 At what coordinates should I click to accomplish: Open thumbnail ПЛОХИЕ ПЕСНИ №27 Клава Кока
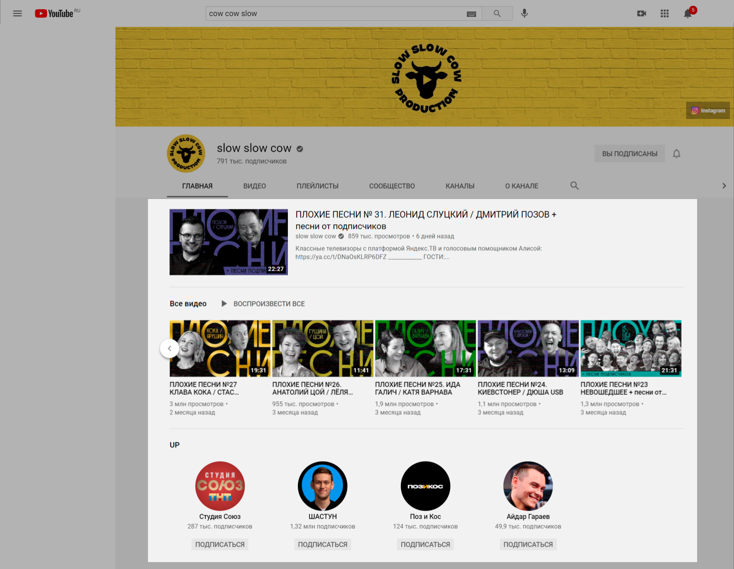pos(220,348)
